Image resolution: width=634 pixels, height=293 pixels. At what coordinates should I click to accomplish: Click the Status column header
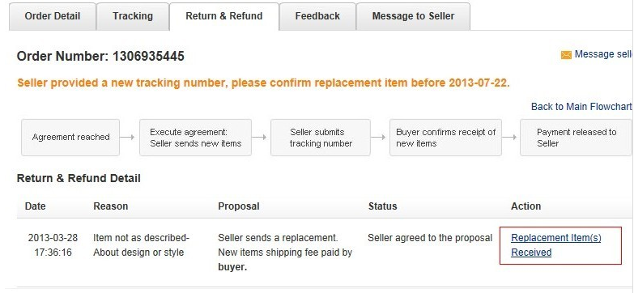pos(382,206)
